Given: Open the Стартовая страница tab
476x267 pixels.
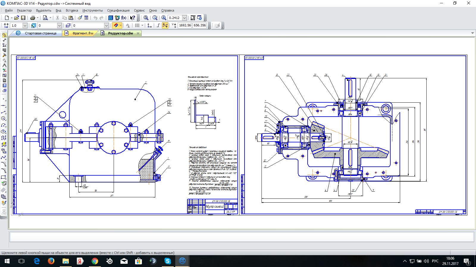Looking at the screenshot, I should [x=40, y=33].
